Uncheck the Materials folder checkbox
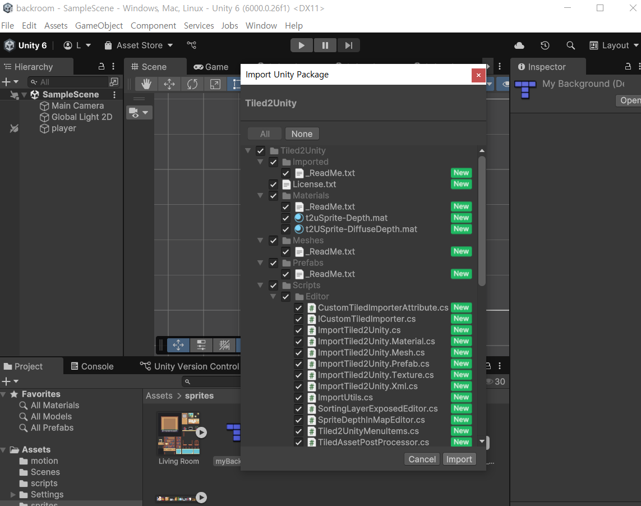 coord(273,196)
